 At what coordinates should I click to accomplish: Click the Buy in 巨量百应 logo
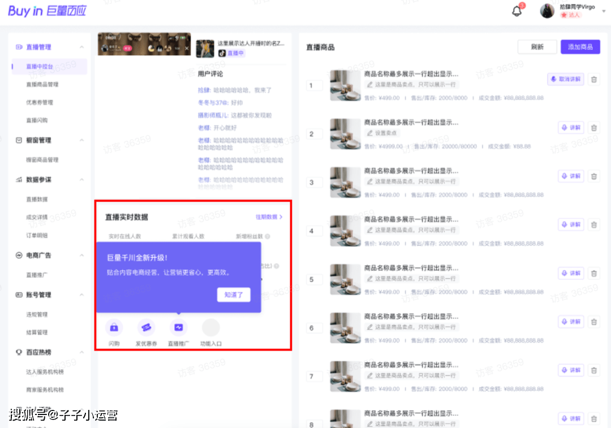pos(47,11)
